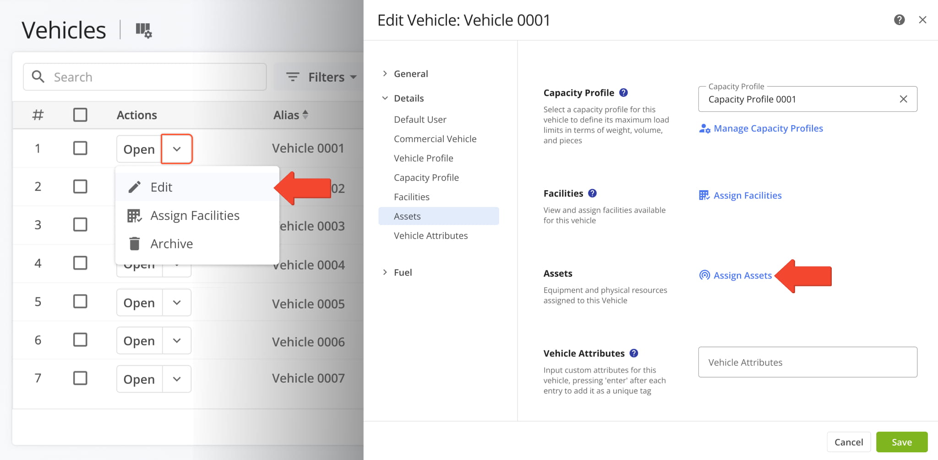The image size is (938, 460).
Task: Open the dropdown arrow next to Open in row 1
Action: click(177, 149)
